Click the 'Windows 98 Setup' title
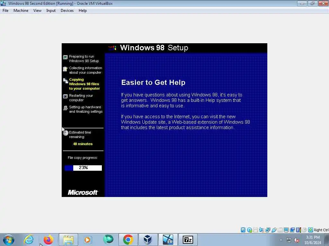 tap(154, 48)
